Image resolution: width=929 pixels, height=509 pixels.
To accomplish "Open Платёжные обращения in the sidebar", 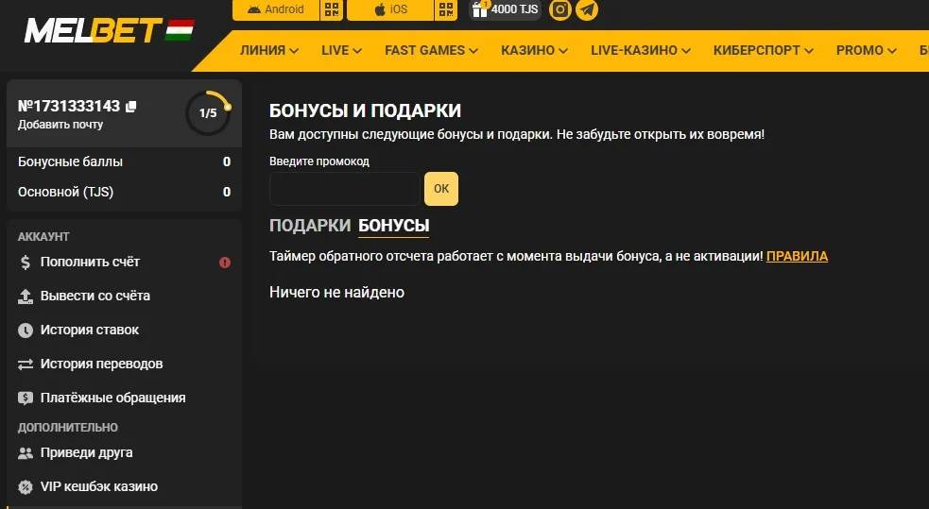I will [x=125, y=398].
